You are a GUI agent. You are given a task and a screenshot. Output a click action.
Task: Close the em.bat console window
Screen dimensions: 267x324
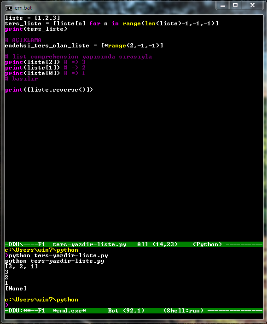pos(252,6)
